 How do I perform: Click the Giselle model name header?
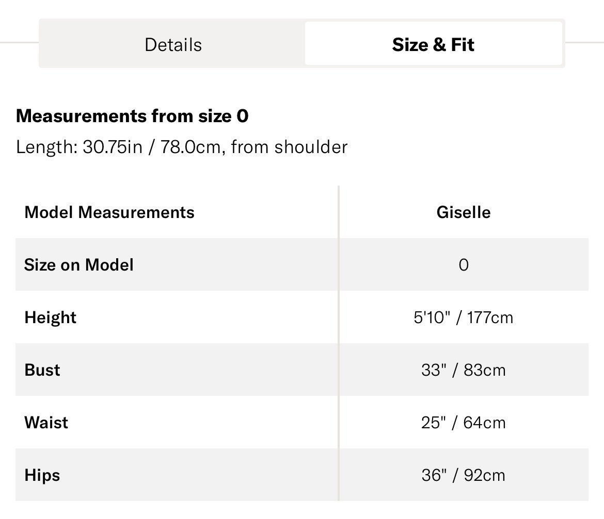464,212
